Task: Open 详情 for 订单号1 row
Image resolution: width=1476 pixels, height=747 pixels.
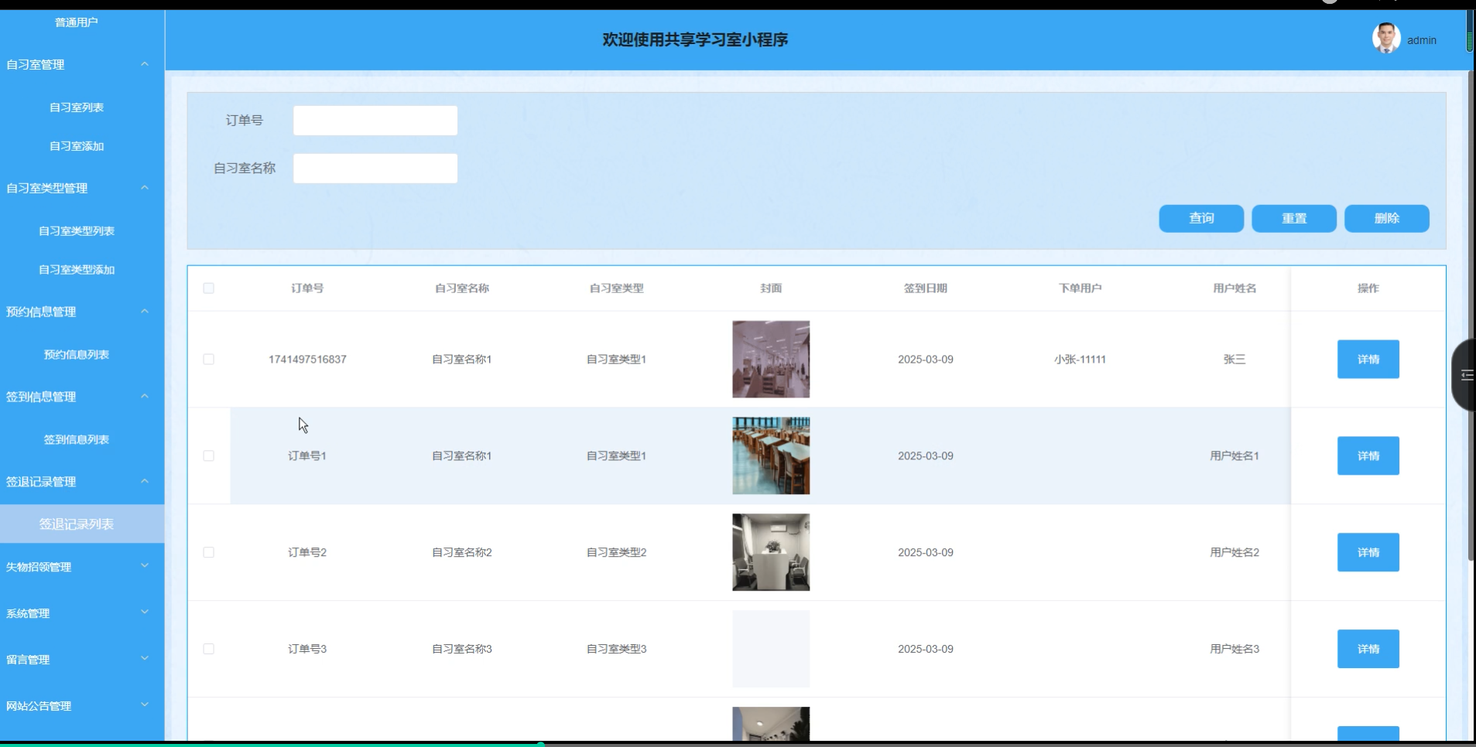Action: click(1368, 456)
